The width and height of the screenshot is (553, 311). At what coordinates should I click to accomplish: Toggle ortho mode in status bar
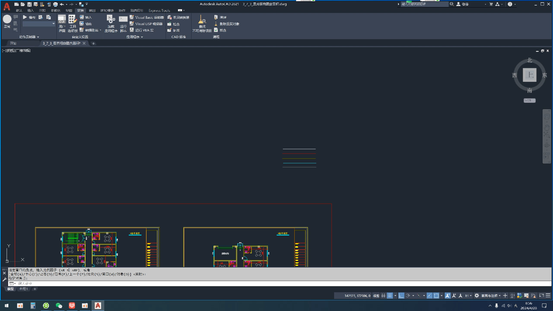tap(401, 296)
